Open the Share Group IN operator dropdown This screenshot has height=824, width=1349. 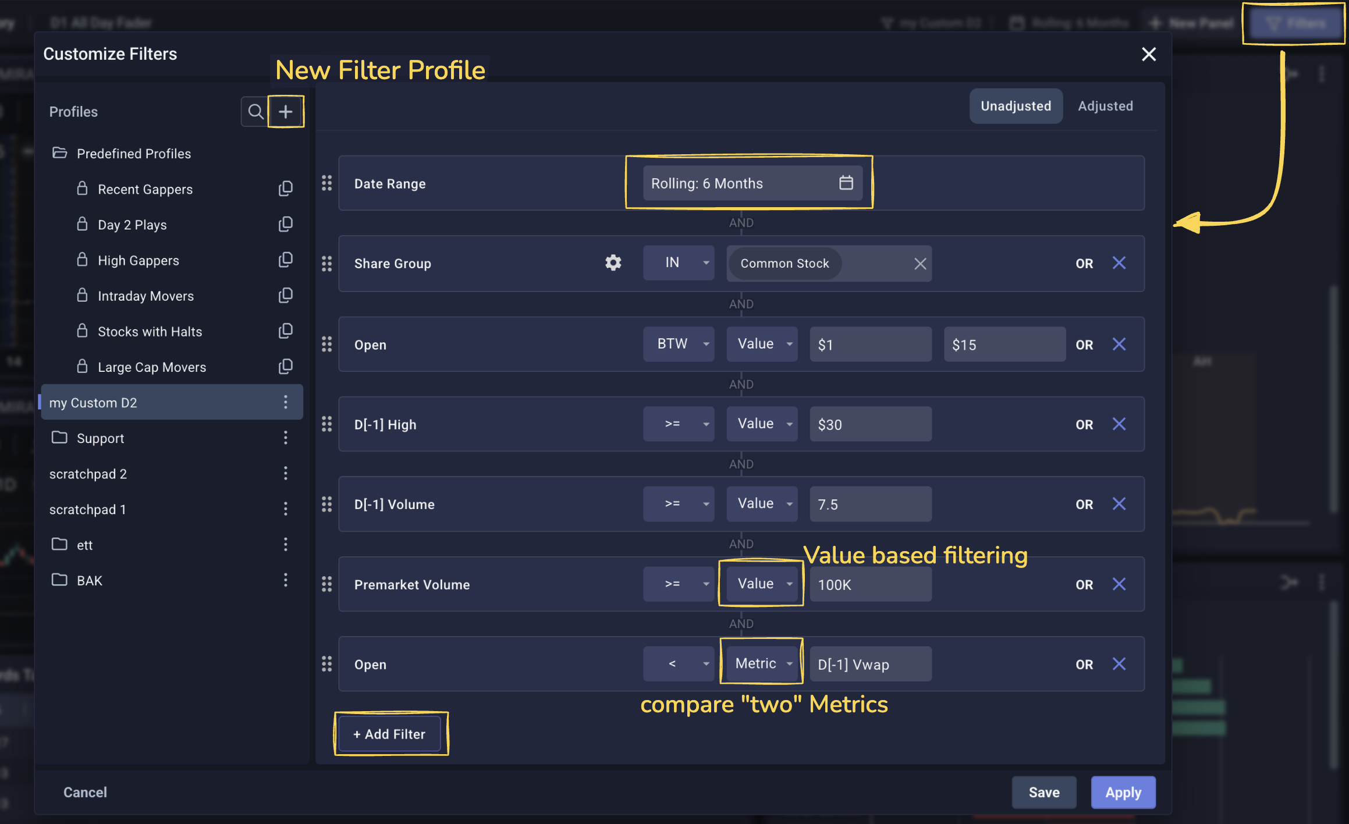tap(678, 263)
